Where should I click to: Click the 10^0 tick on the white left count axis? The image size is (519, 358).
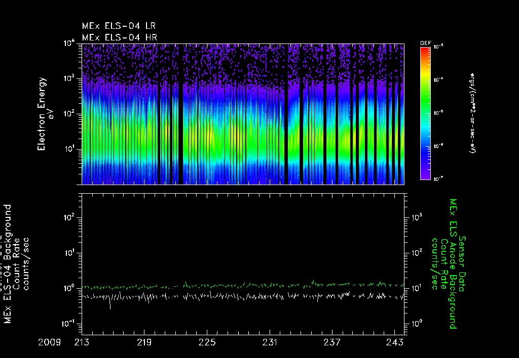point(69,288)
